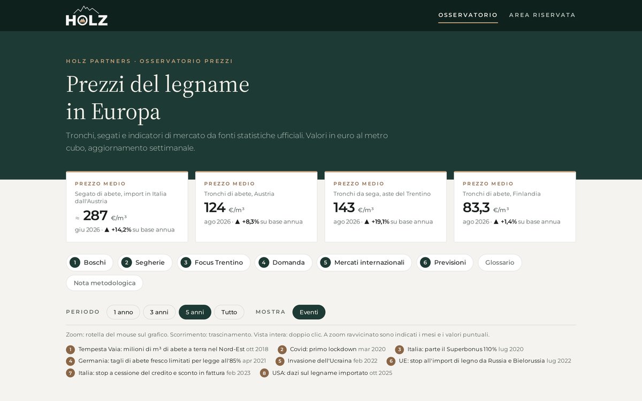Click 'Holz Partners · Osservatorio Prezzi' label
The image size is (642, 401).
click(x=149, y=61)
